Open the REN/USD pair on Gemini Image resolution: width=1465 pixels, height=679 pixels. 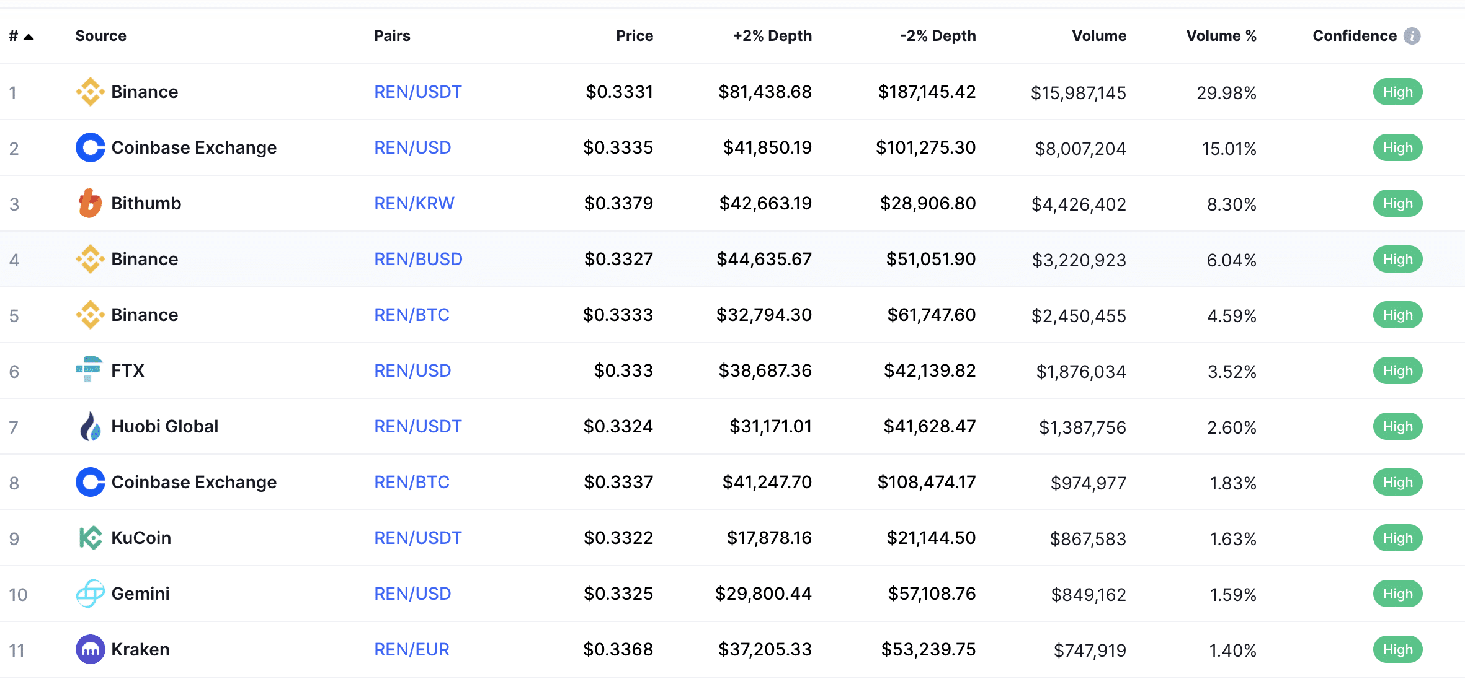click(x=412, y=594)
